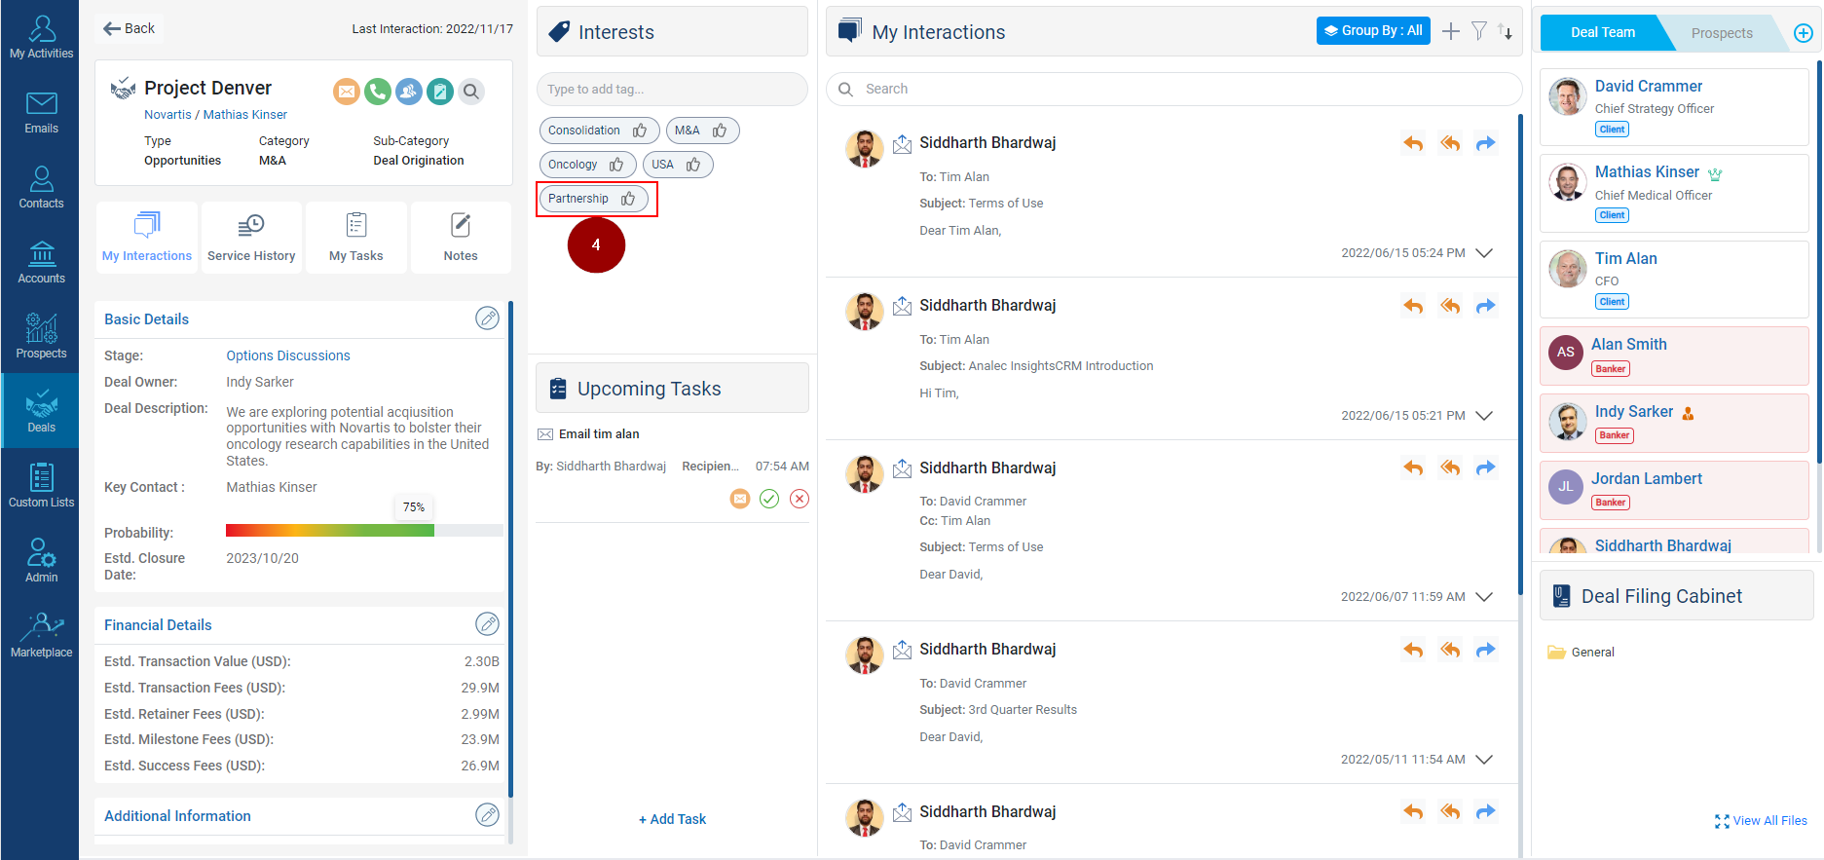Viewport: 1824px width, 860px height.
Task: Click View All Files
Action: point(1762,821)
